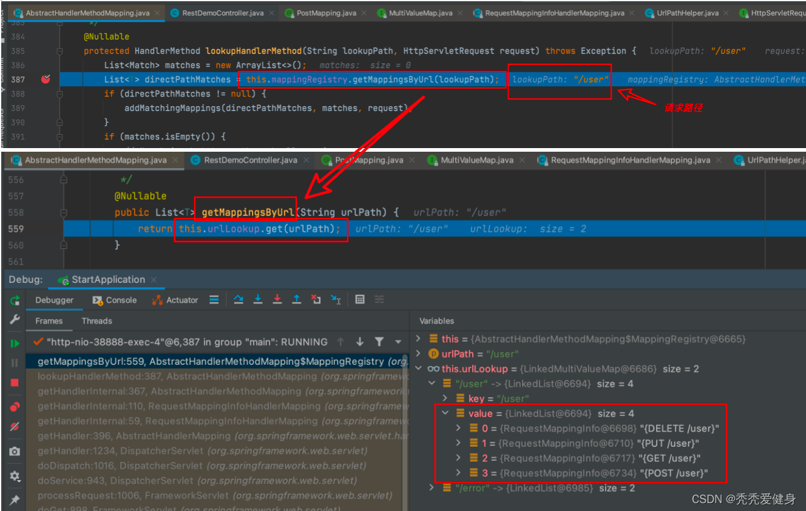Viewport: 806px width, 511px height.
Task: Click the red Force Step Into icon
Action: click(277, 300)
